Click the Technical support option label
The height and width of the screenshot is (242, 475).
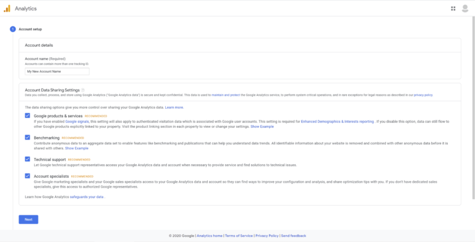(x=49, y=159)
